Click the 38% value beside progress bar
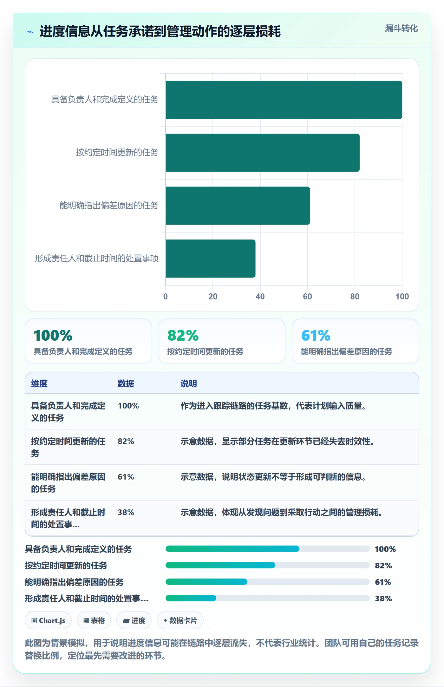Image resolution: width=444 pixels, height=687 pixels. (x=383, y=599)
